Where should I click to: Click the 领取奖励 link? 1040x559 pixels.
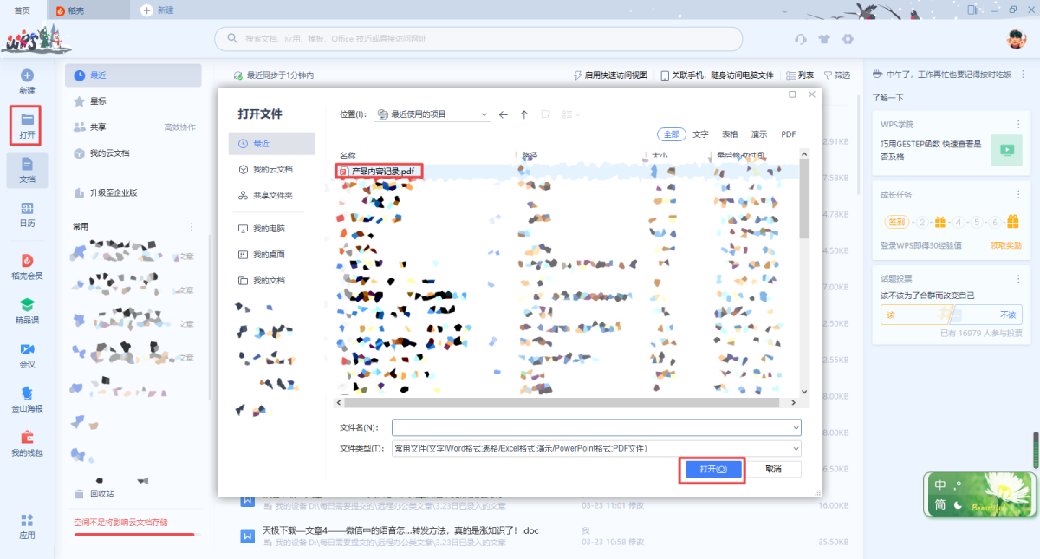tap(1006, 245)
